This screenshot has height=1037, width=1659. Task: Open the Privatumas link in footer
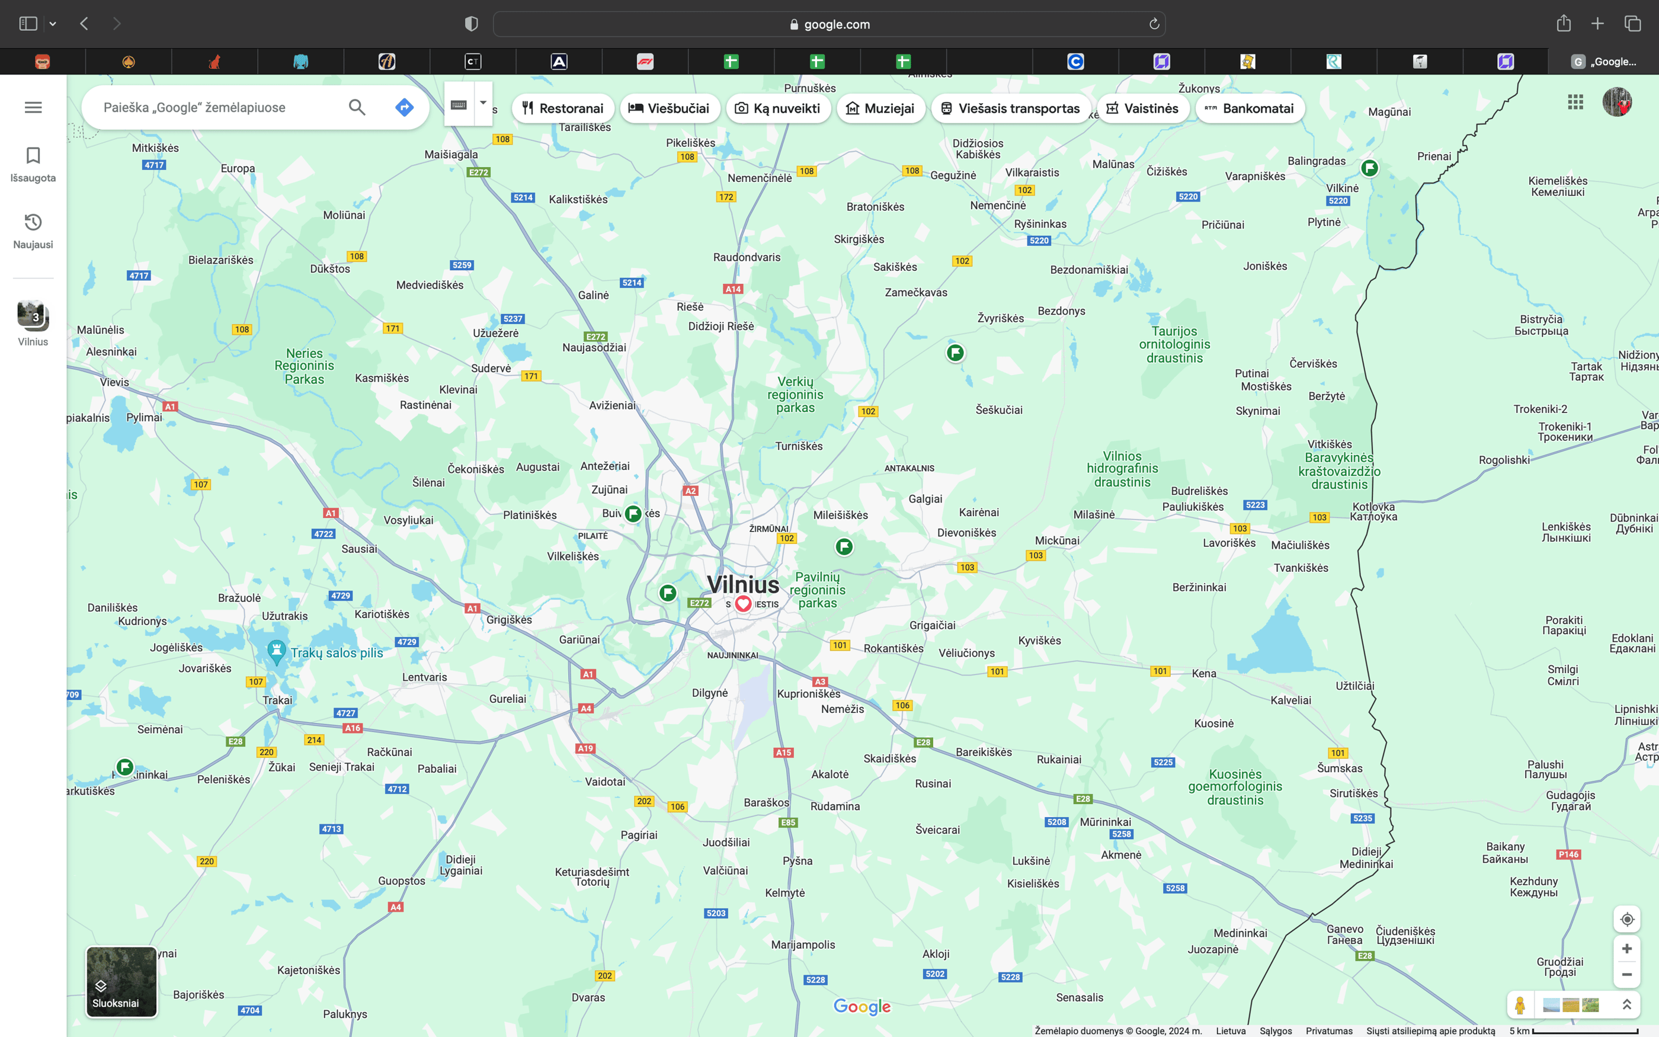pyautogui.click(x=1328, y=1031)
